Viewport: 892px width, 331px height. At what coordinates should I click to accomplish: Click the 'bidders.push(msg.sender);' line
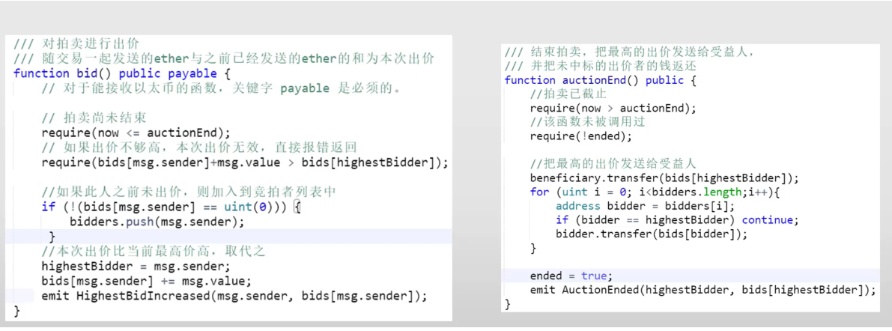click(x=157, y=222)
